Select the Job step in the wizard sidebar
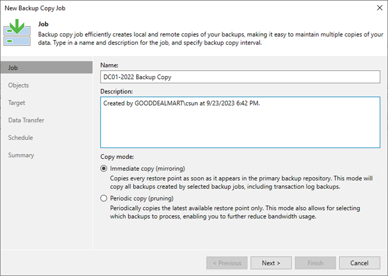This screenshot has height=276, width=388. pos(46,68)
